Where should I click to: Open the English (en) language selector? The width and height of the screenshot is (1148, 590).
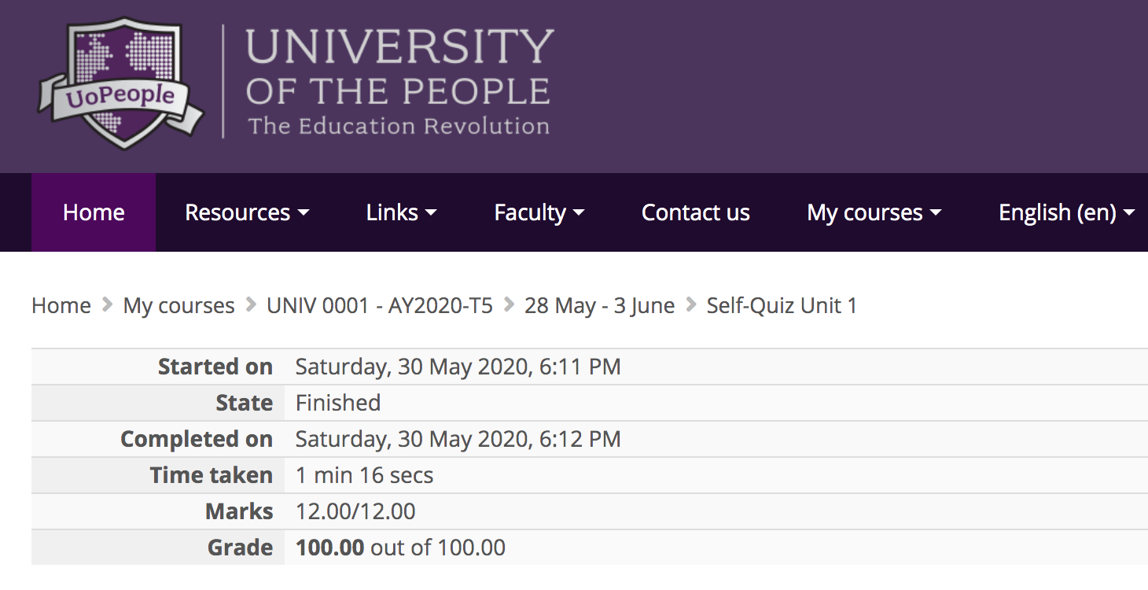(1066, 212)
